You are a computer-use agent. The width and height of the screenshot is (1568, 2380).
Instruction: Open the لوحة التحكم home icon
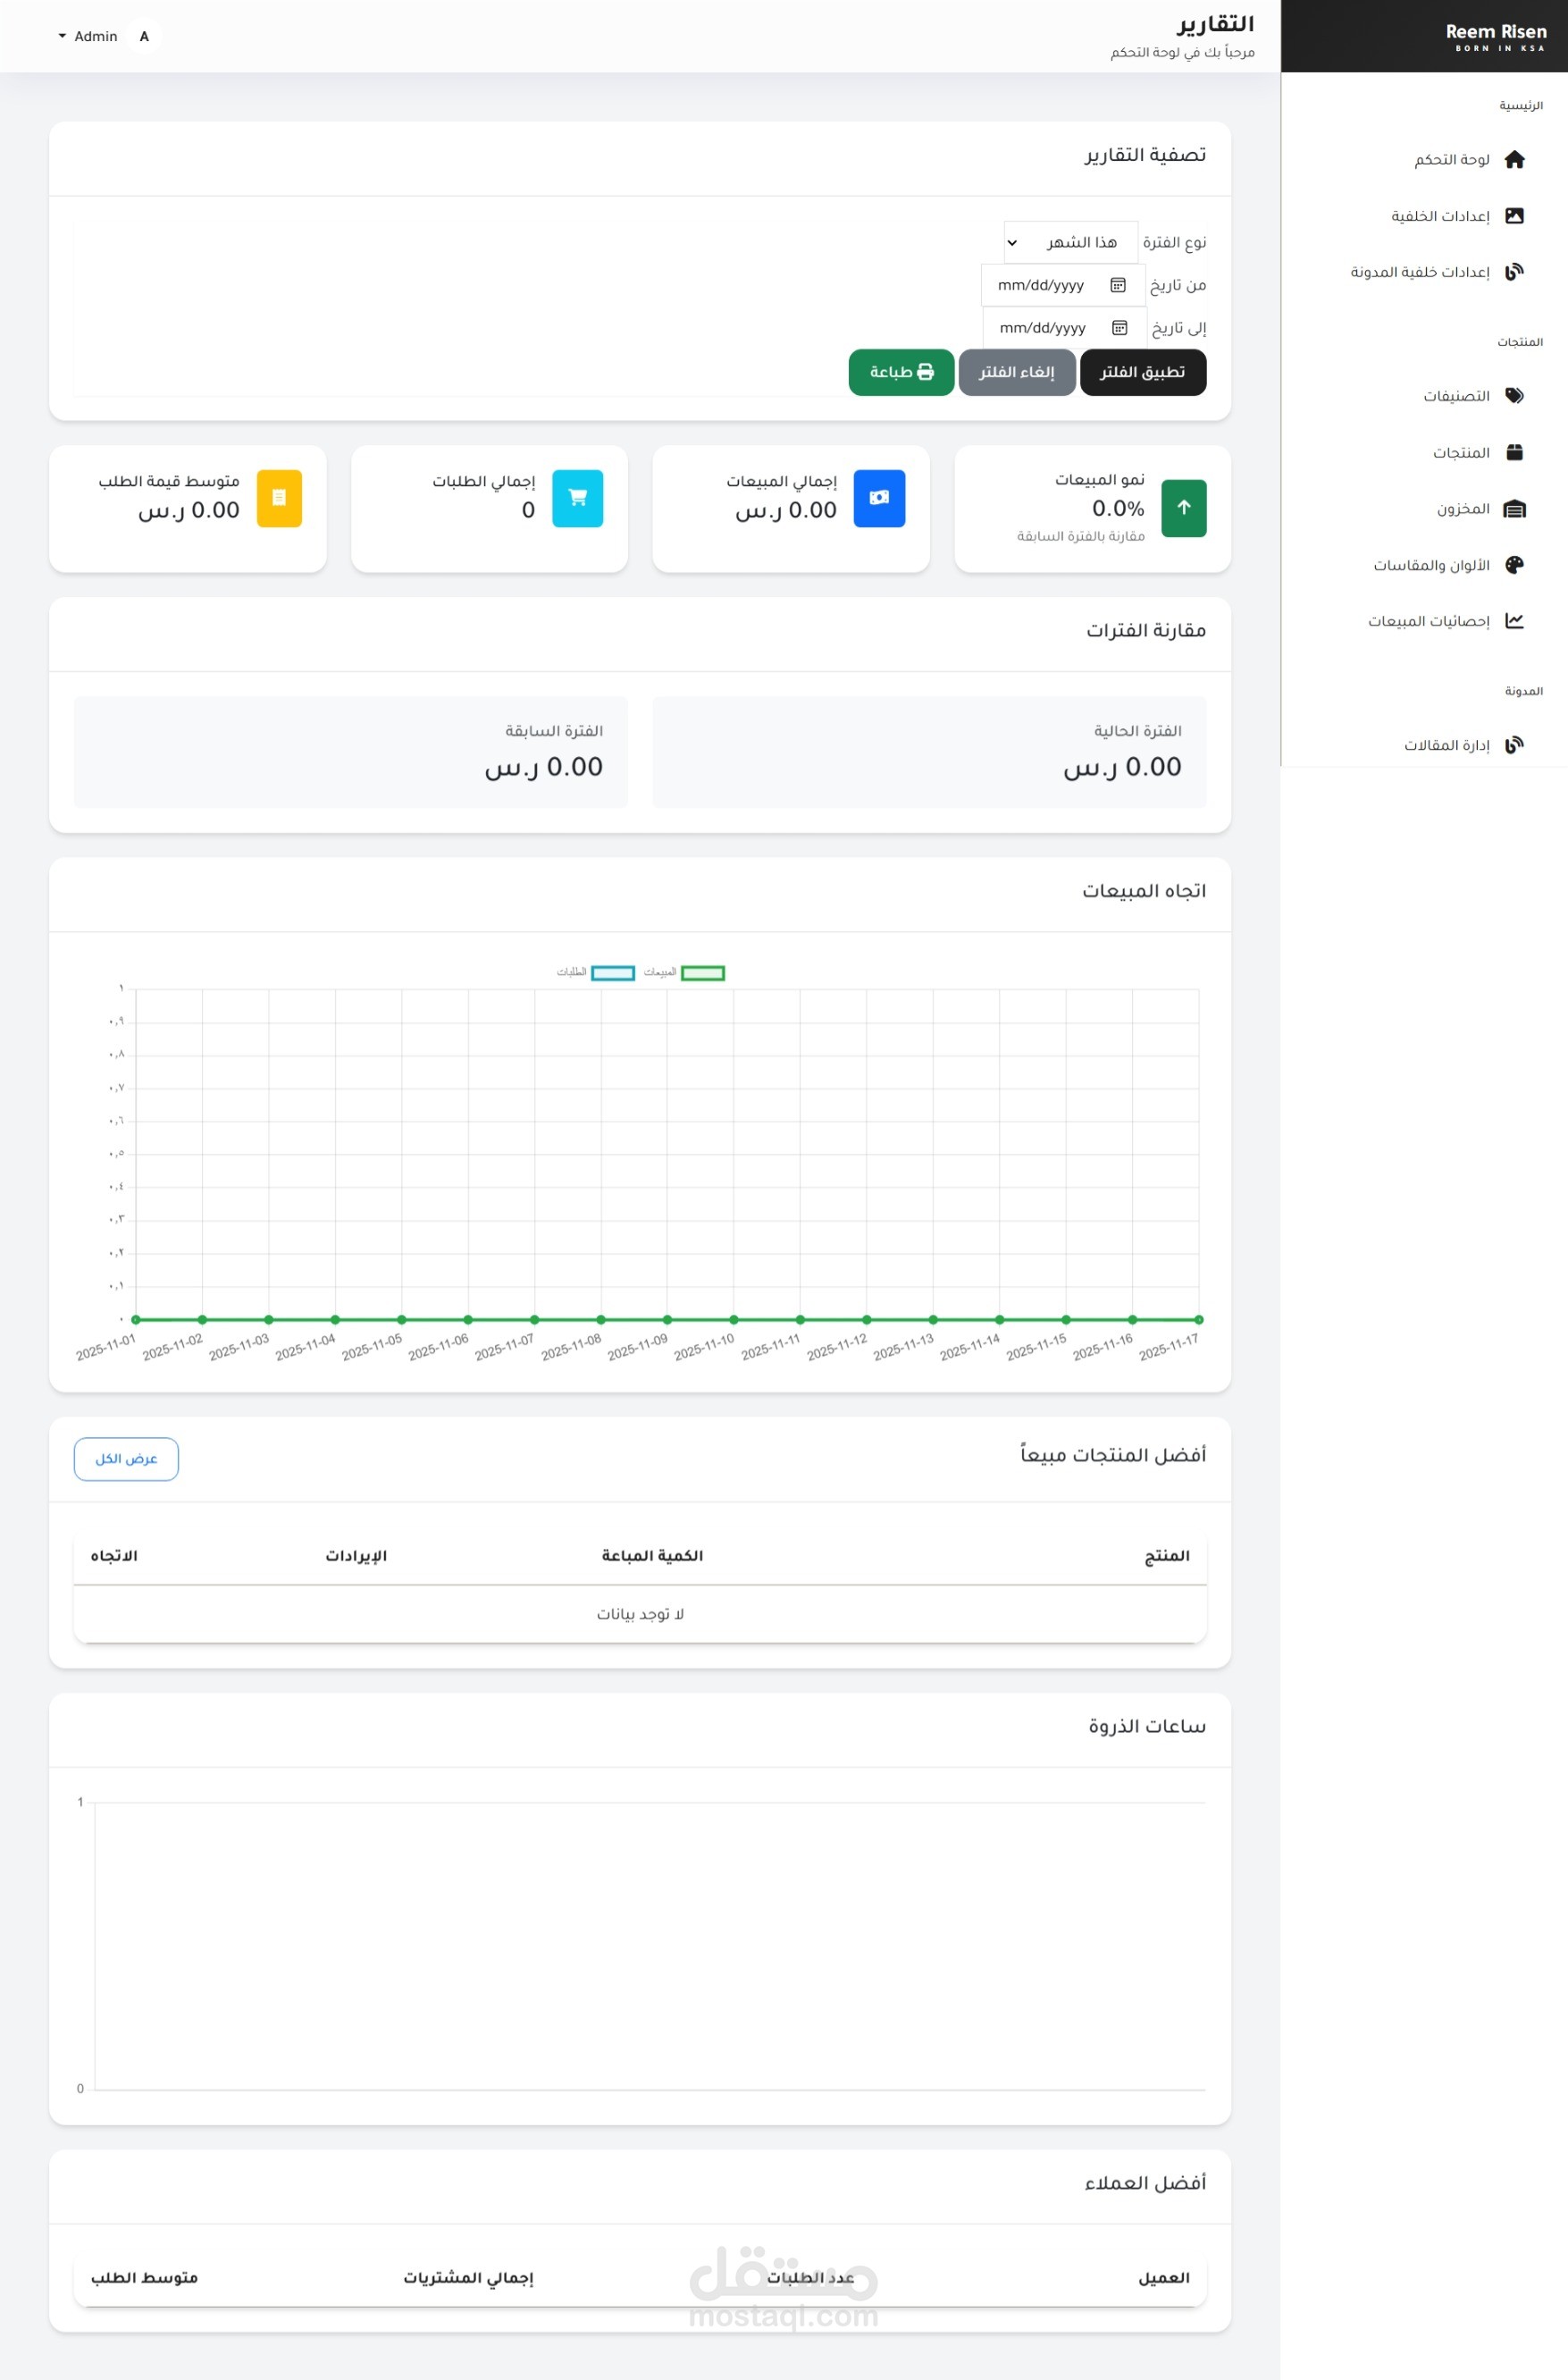[1514, 159]
